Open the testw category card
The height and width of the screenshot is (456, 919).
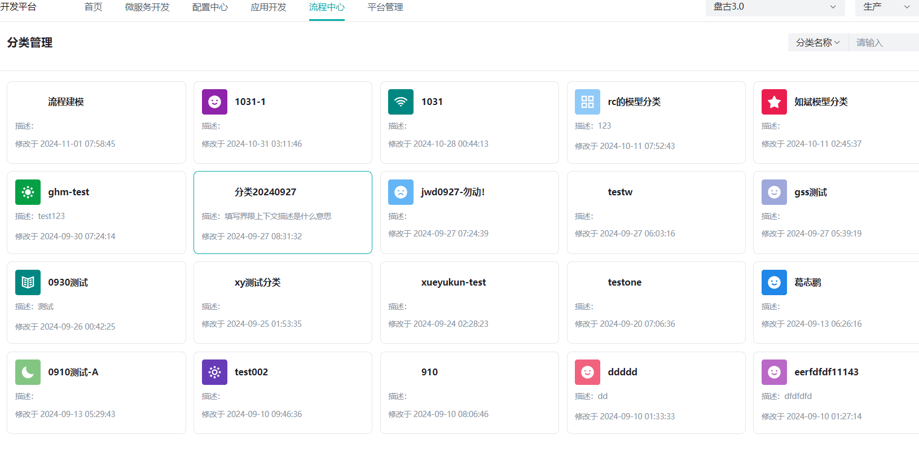[x=656, y=213]
